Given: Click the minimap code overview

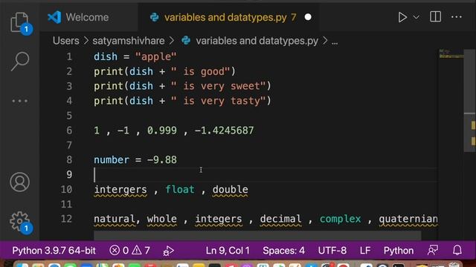Looking at the screenshot, I should (451, 54).
